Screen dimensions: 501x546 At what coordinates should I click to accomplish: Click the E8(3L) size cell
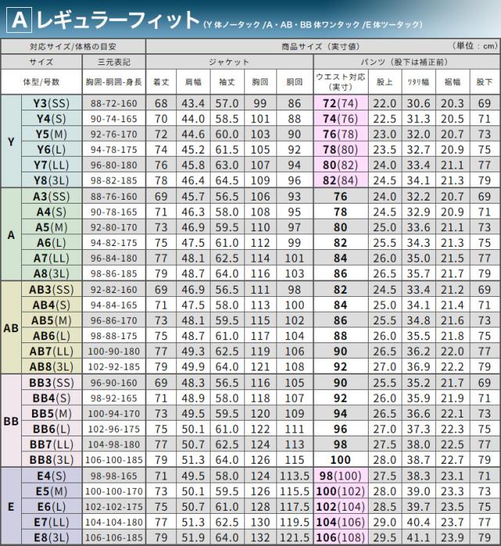click(x=52, y=537)
